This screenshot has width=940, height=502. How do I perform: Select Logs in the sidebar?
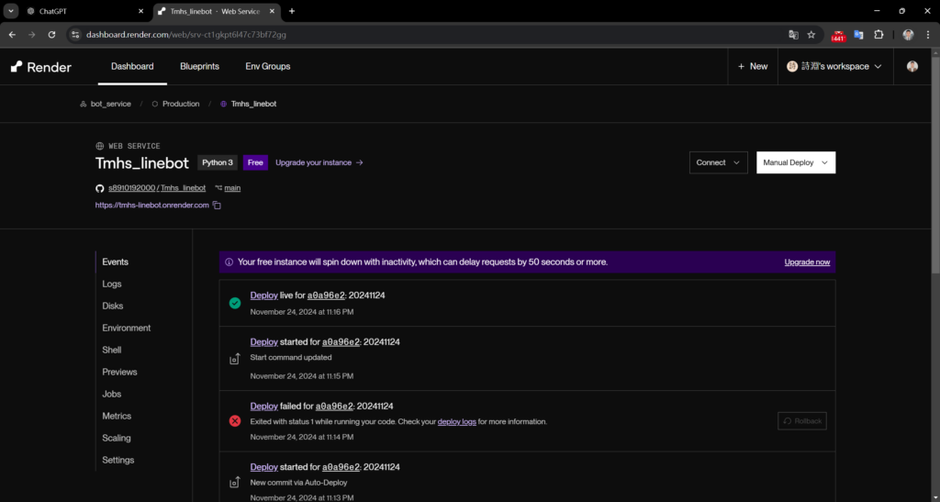[112, 284]
